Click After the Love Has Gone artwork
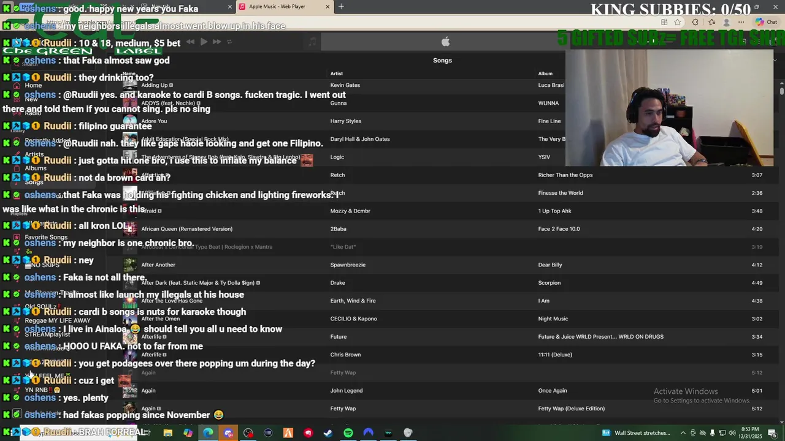 coord(129,301)
